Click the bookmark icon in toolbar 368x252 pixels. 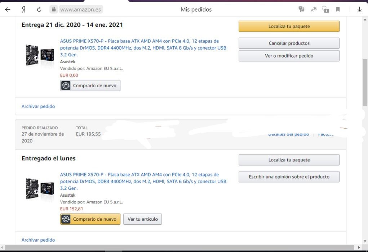[x=338, y=10]
